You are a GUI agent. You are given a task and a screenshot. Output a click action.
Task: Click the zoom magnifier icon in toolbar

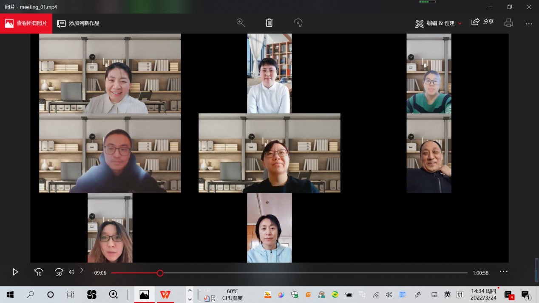(241, 23)
